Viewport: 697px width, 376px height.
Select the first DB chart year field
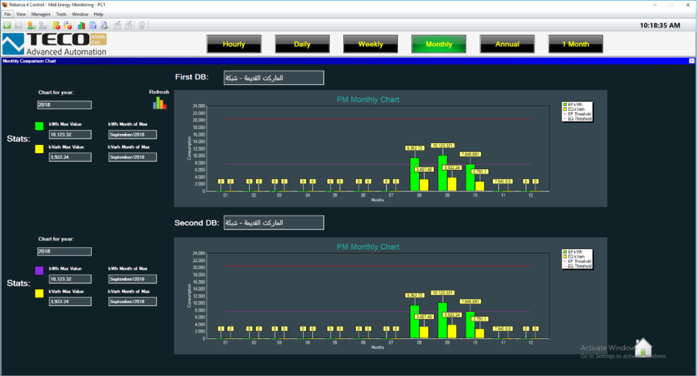tap(64, 105)
